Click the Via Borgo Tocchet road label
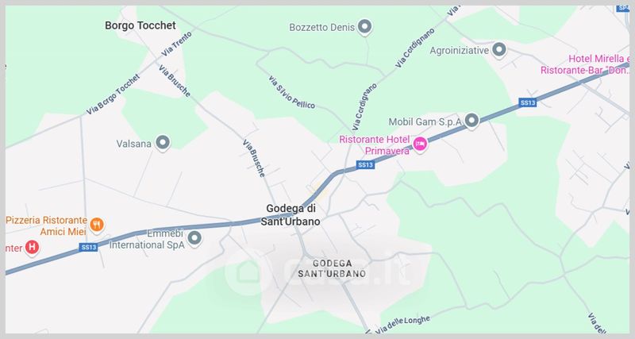The image size is (635, 339). [113, 94]
